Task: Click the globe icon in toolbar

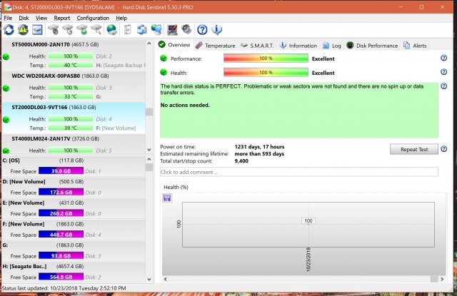Action: [111, 30]
